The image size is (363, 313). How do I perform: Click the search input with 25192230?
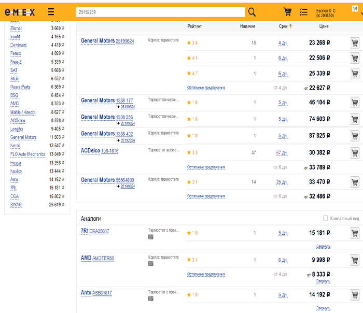[160, 12]
